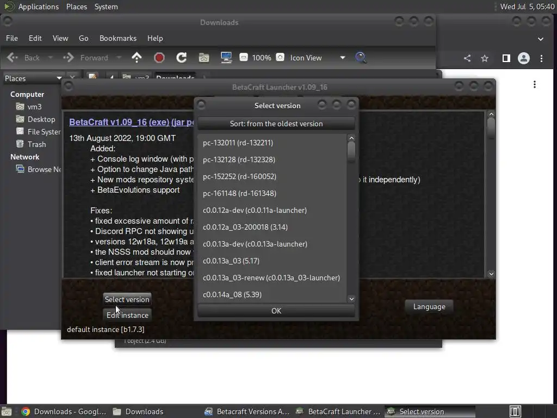Select version pc-161148 (rd-161348)
This screenshot has width=557, height=418.
(x=272, y=193)
